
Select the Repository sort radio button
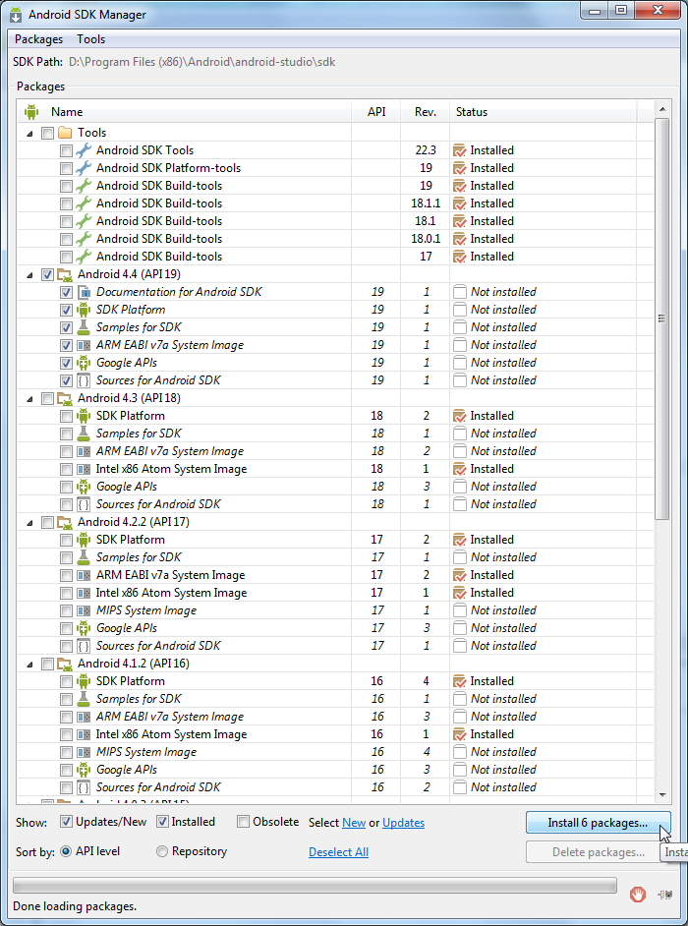(162, 851)
